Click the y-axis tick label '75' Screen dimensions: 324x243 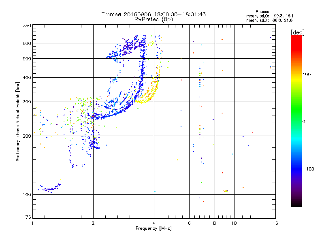(28, 217)
